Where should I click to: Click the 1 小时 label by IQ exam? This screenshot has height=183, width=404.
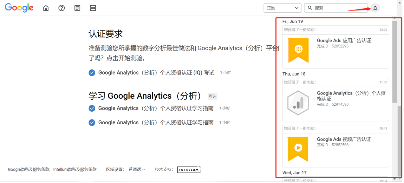tap(225, 73)
